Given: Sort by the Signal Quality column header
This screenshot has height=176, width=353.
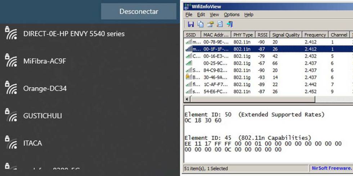Looking at the screenshot, I should pos(286,35).
